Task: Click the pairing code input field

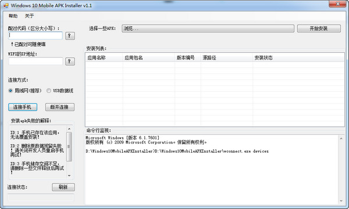Action: (x=35, y=35)
